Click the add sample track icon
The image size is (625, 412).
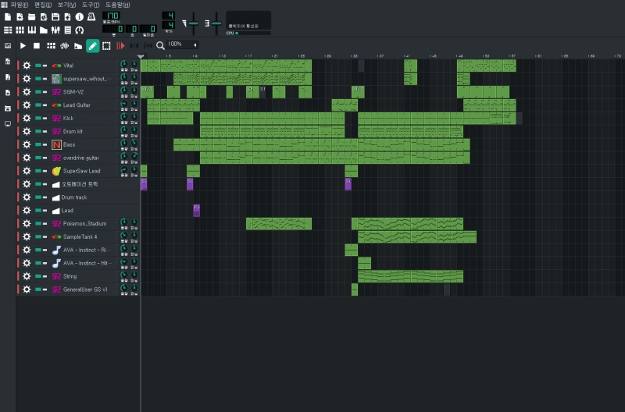64,46
